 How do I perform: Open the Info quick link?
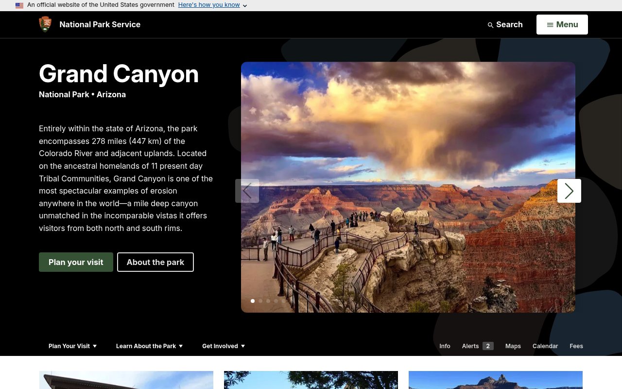click(x=445, y=346)
